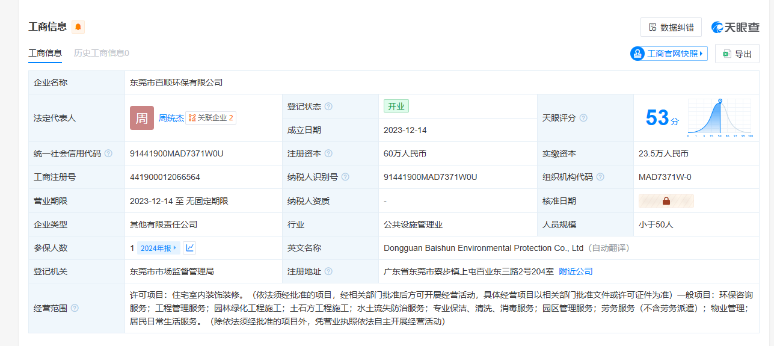
Task: Click 其他有限责任公司 company type value
Action: click(164, 224)
